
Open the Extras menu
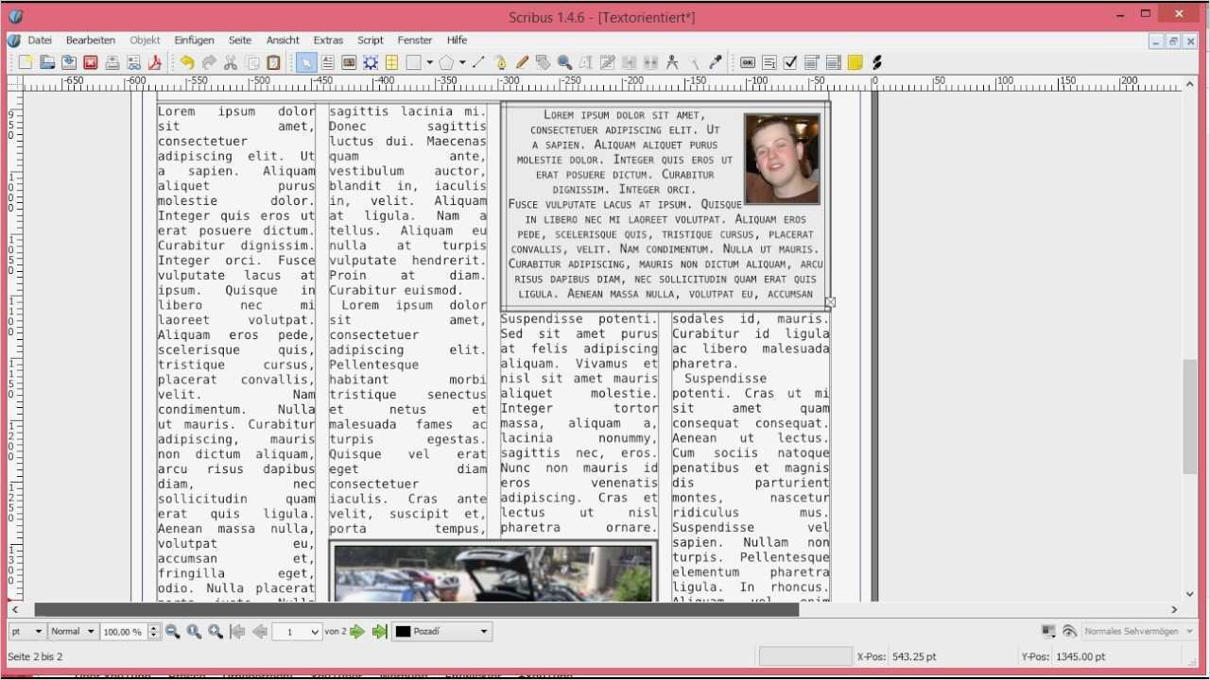pyautogui.click(x=328, y=41)
